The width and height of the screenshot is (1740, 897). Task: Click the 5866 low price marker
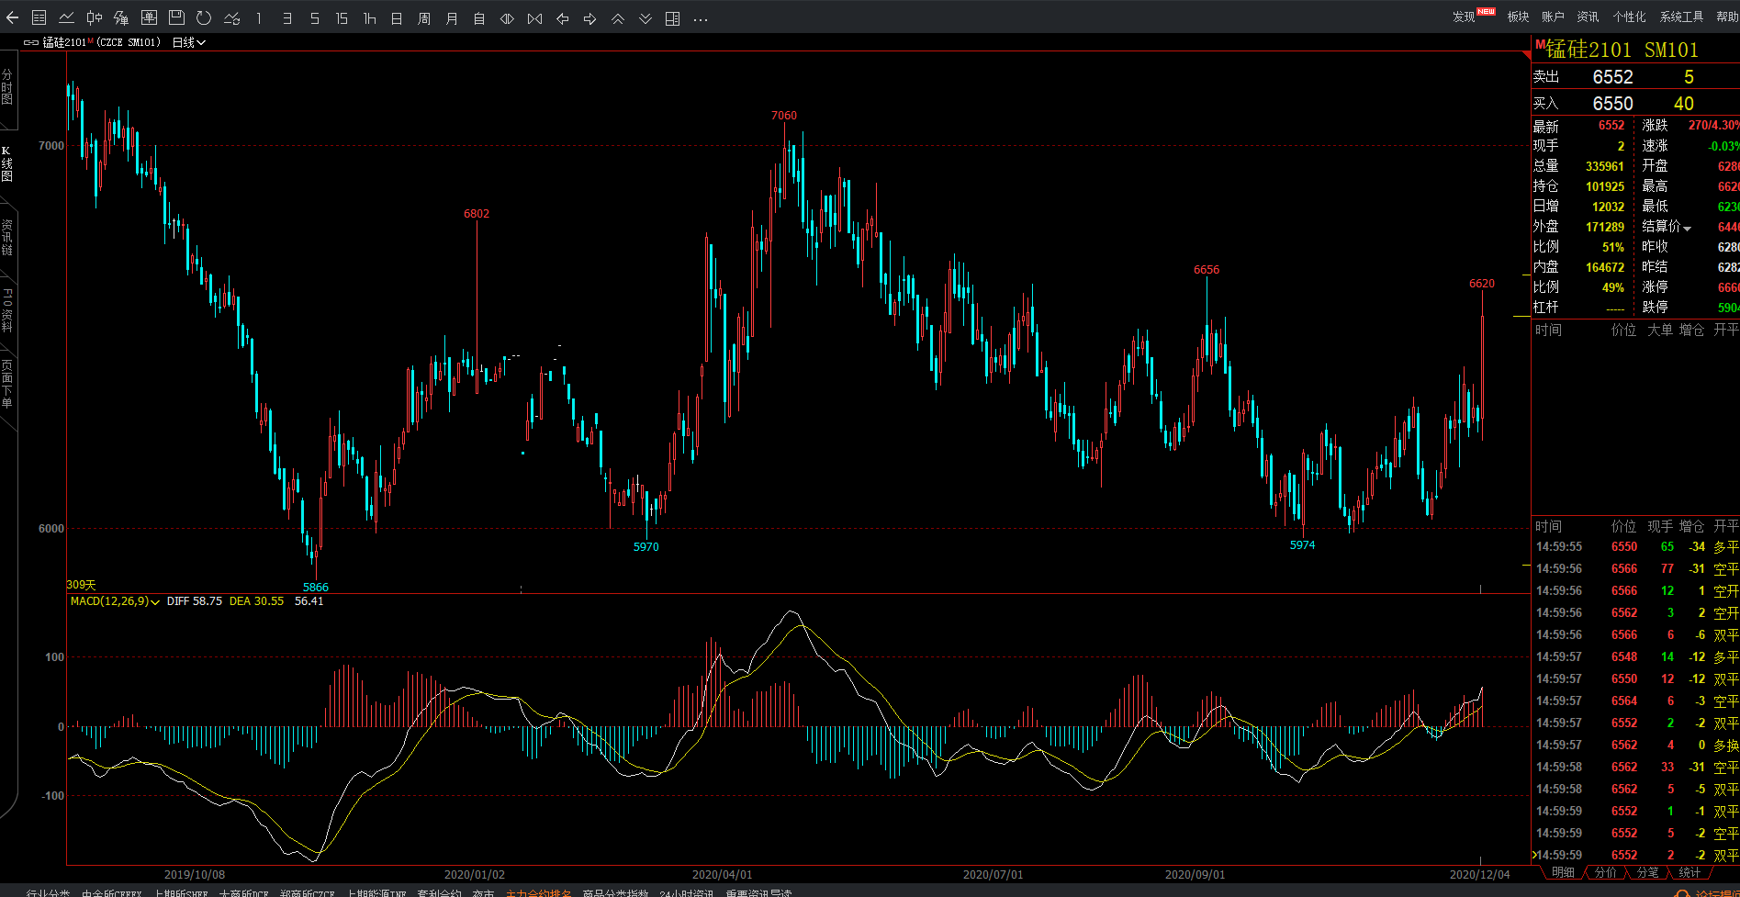(x=316, y=588)
